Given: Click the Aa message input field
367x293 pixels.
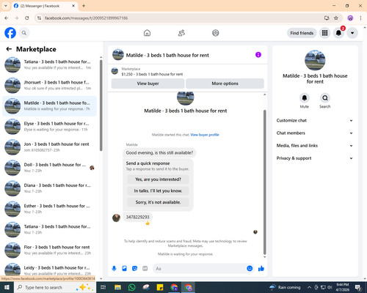Looking at the screenshot, I should (x=200, y=269).
